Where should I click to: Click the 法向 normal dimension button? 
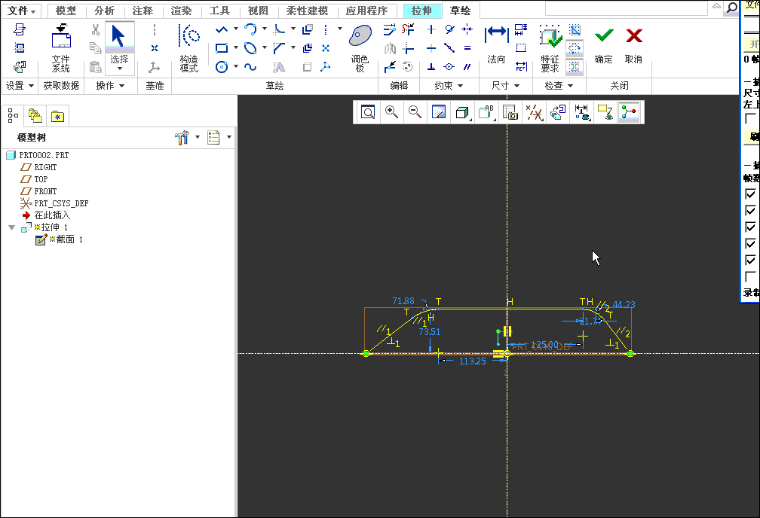496,45
